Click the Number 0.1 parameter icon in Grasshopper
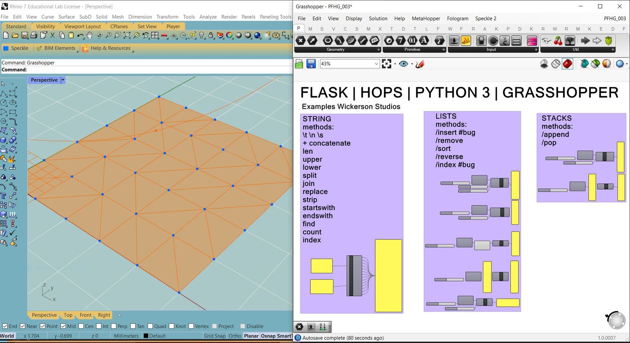 pos(412,41)
